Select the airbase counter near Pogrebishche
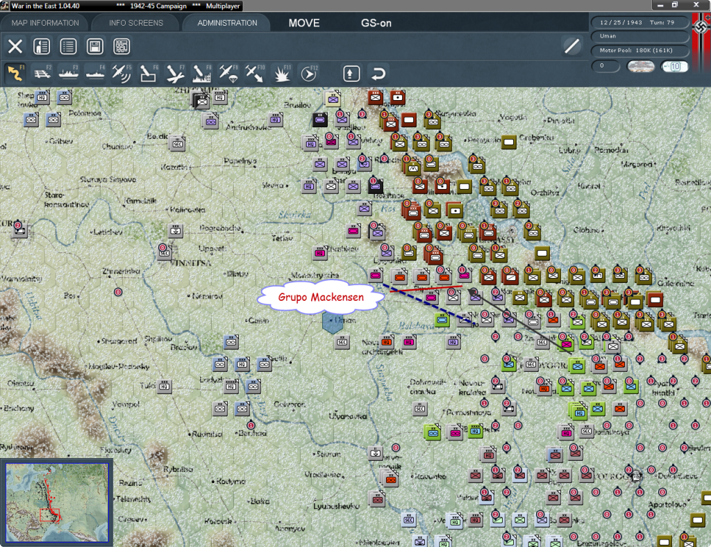This screenshot has height=547, width=711. (x=176, y=231)
